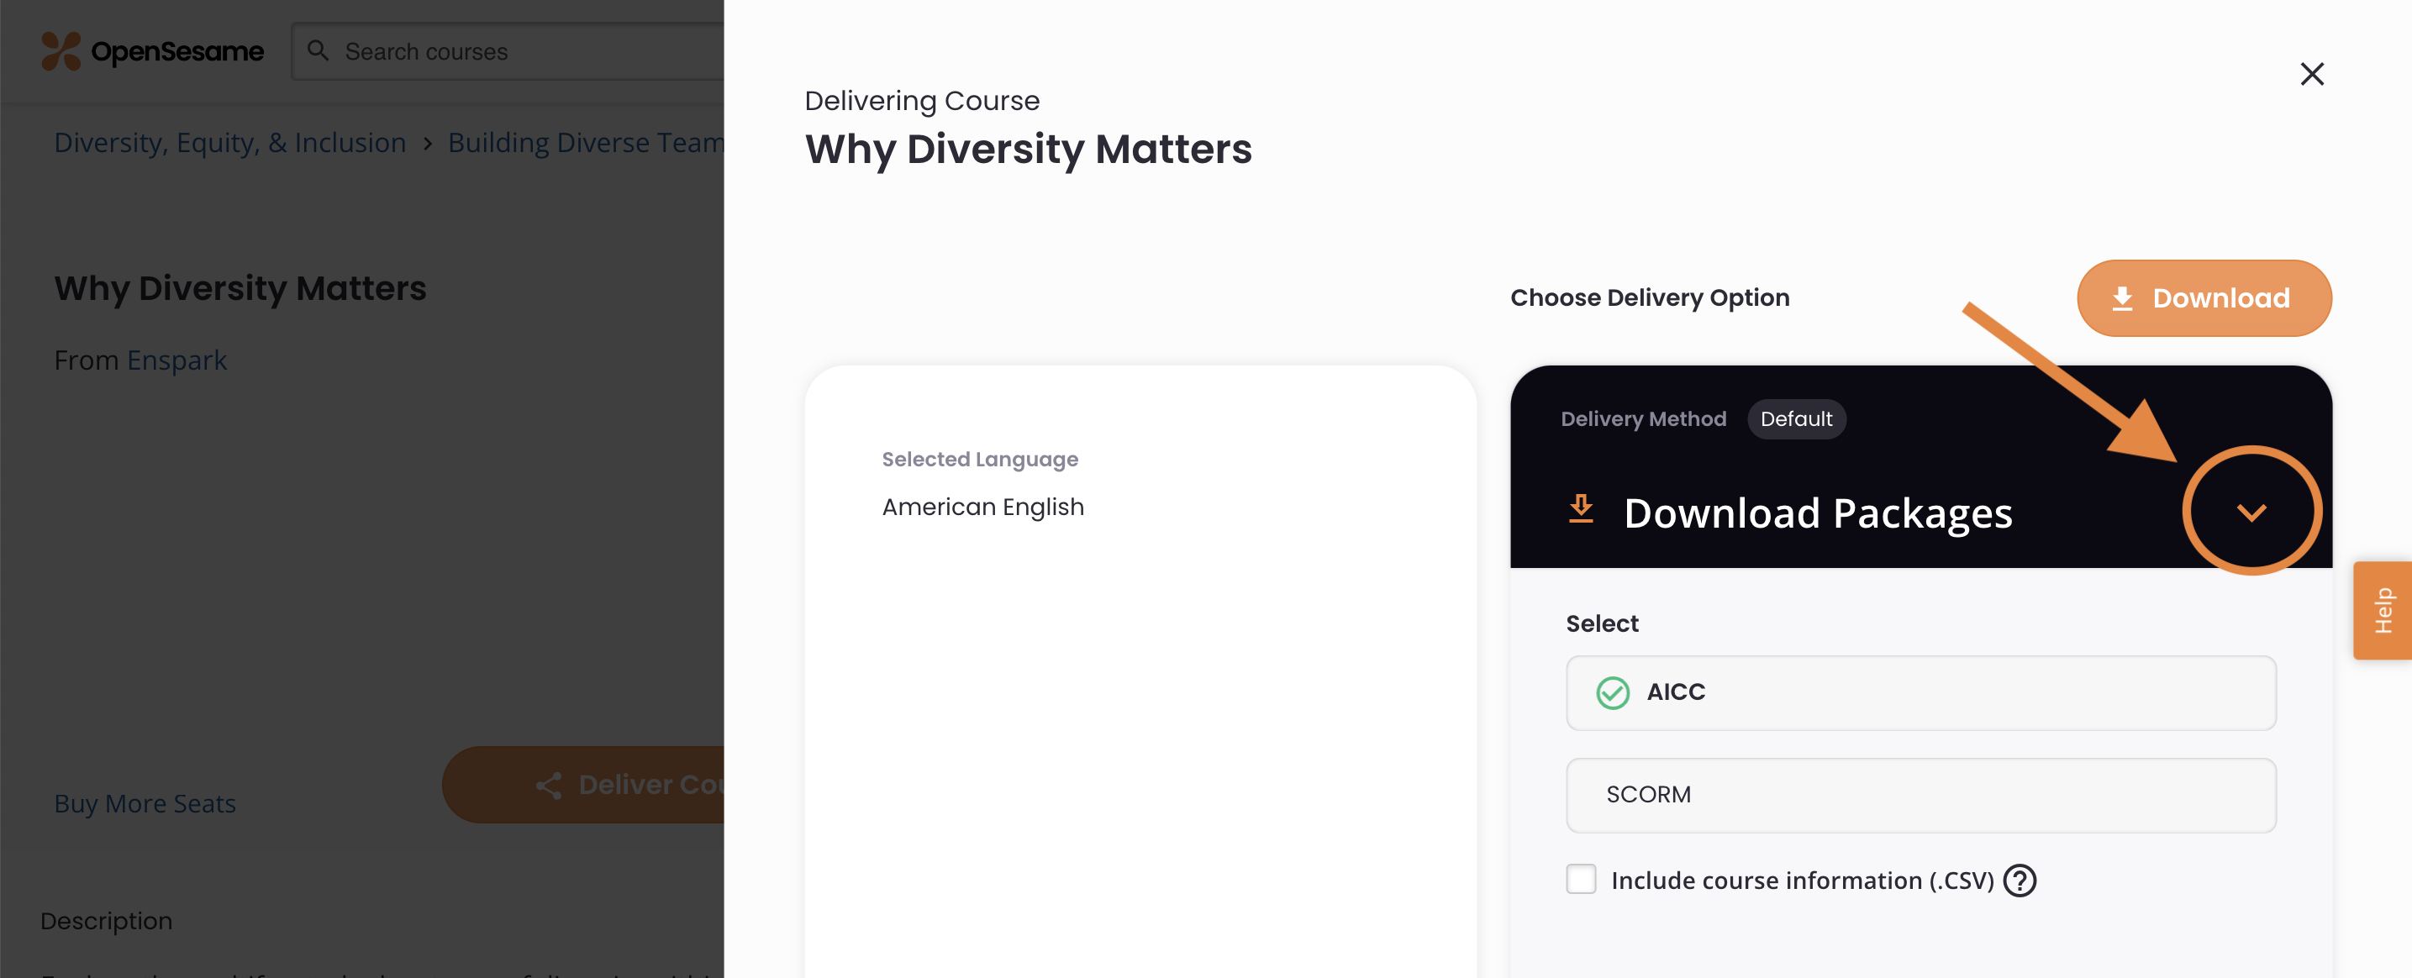Click the share icon on Deliver Course
This screenshot has height=978, width=2412.
coord(550,786)
